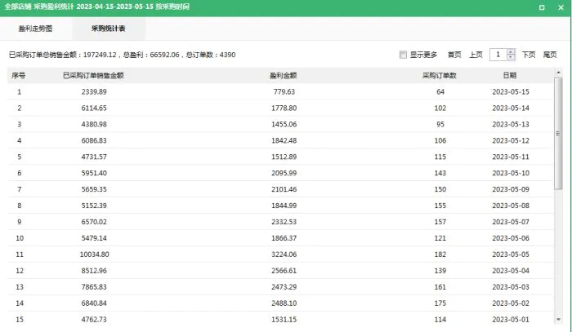Click order count 64
The image size is (572, 332).
tap(440, 91)
